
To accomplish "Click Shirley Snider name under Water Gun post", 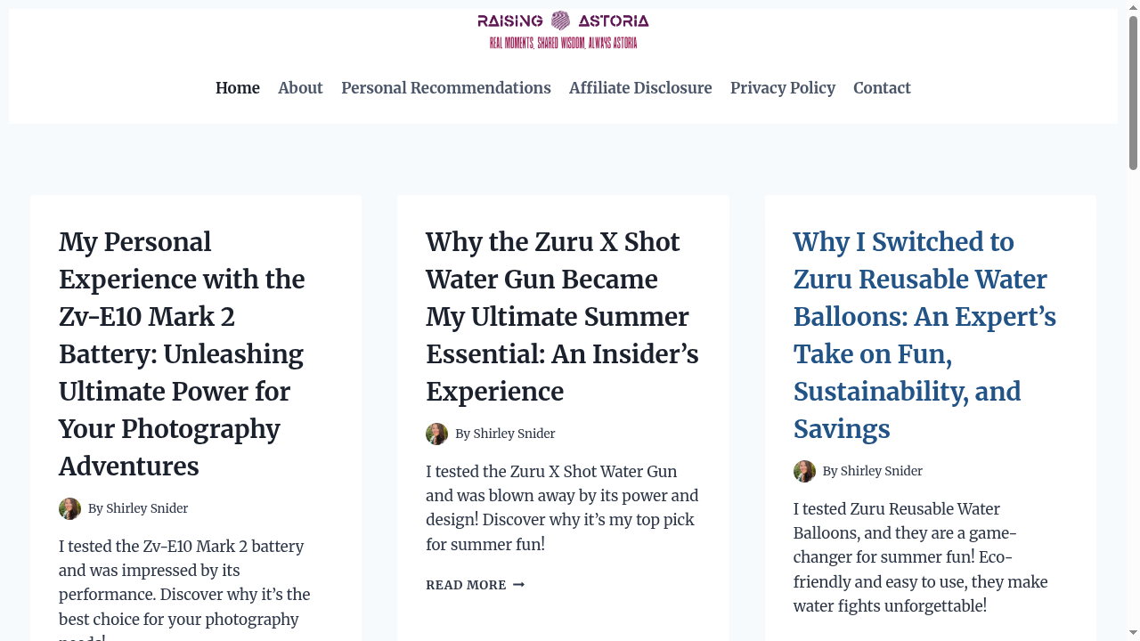I will (514, 434).
